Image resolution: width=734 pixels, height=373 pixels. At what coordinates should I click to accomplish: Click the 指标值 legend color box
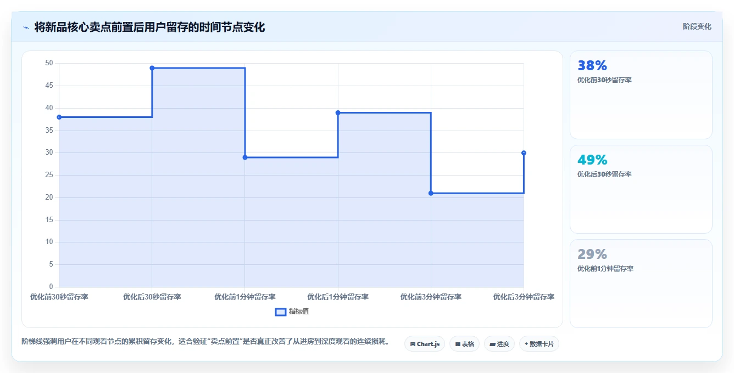pos(280,312)
